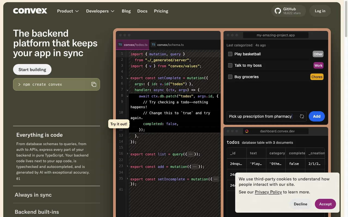Image resolution: width=348 pixels, height=217 pixels.
Task: Click the _creation column header
Action: point(315,153)
